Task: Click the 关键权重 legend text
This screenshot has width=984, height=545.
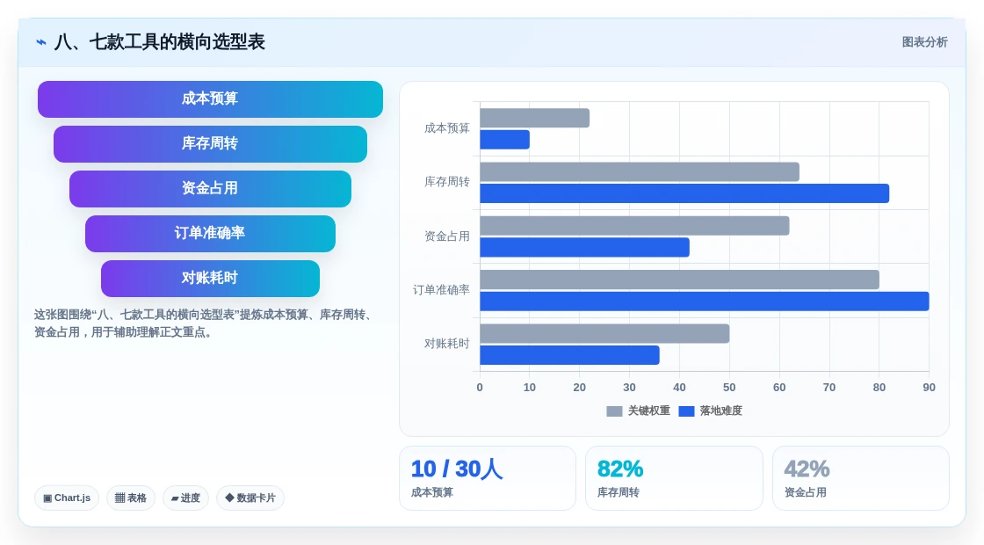Action: click(649, 411)
